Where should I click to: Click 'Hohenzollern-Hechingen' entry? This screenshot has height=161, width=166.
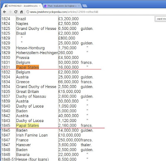37,53
